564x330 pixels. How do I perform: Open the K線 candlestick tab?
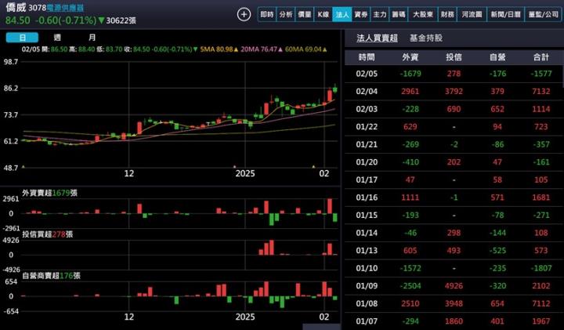[x=324, y=14]
